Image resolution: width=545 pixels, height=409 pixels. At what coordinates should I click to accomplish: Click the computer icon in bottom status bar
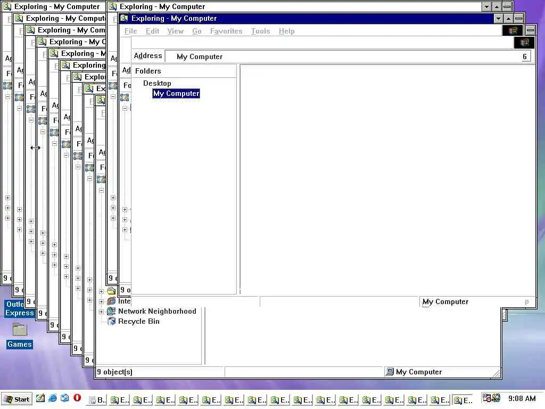[x=390, y=372]
